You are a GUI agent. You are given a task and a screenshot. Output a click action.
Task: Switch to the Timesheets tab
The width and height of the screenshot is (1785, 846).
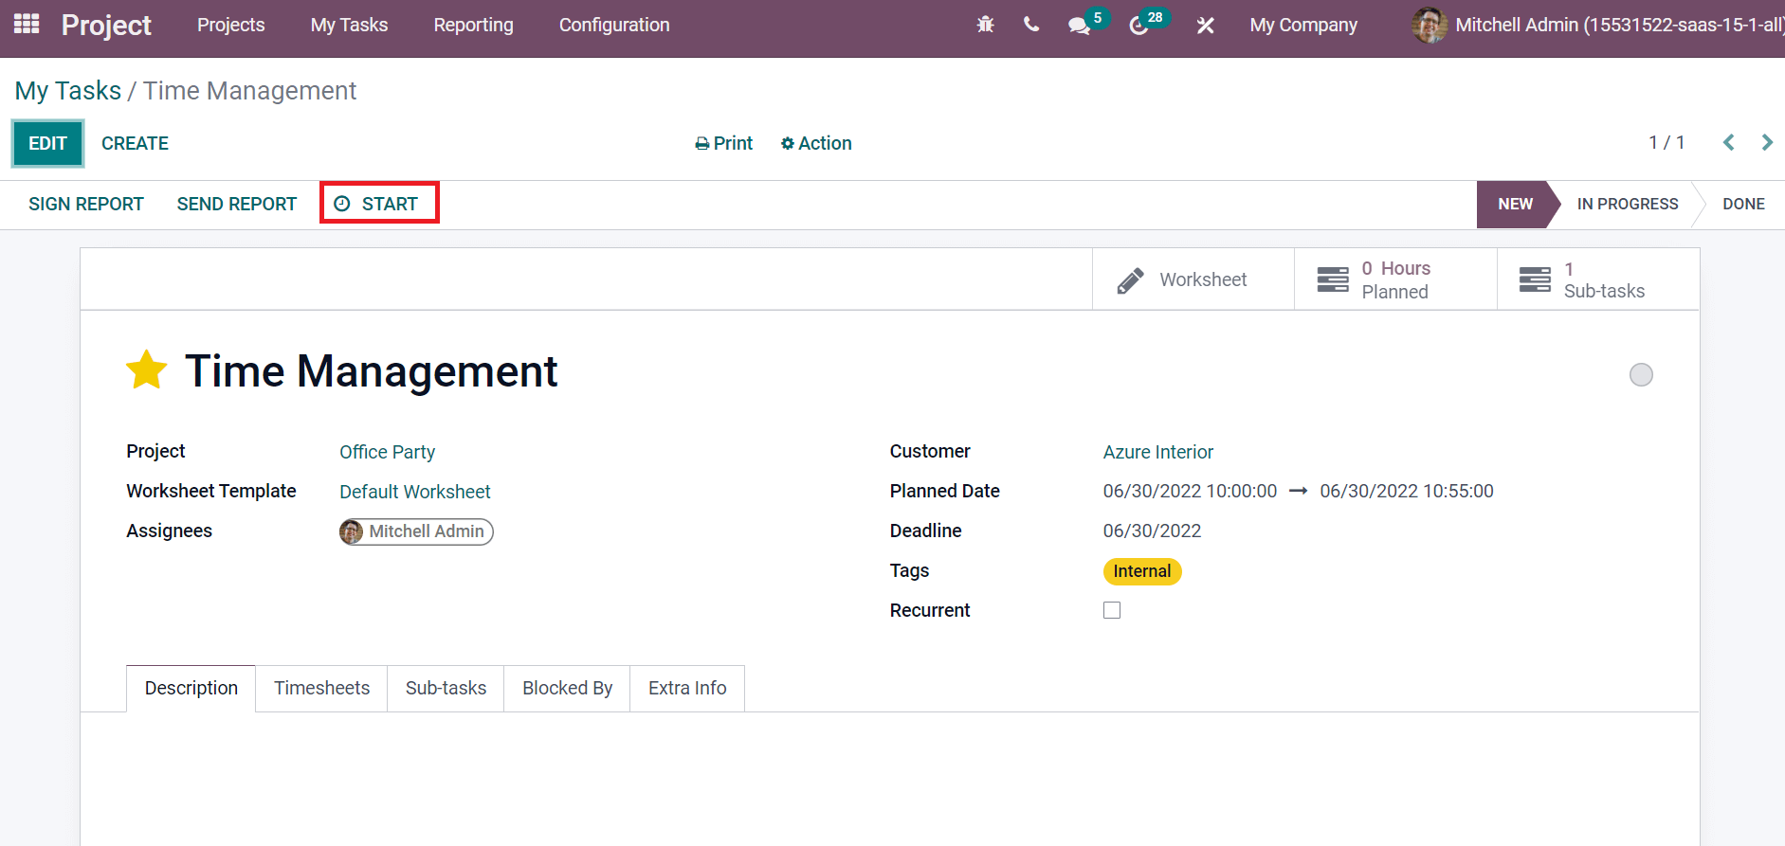click(x=321, y=688)
